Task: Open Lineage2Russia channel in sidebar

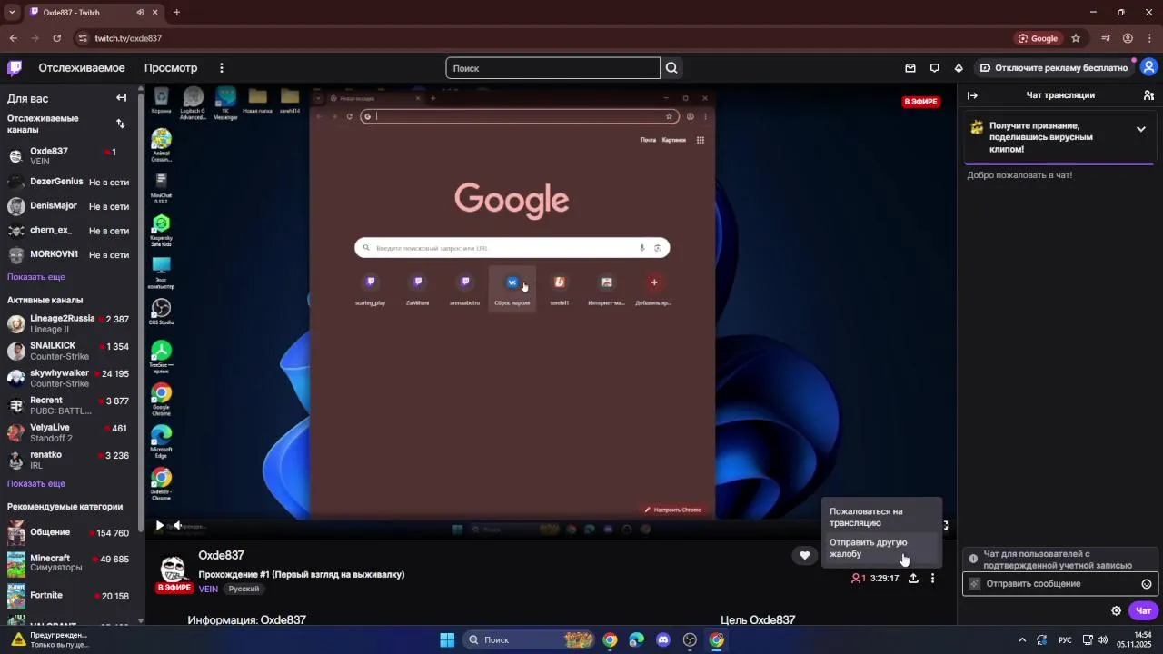Action: (71, 324)
